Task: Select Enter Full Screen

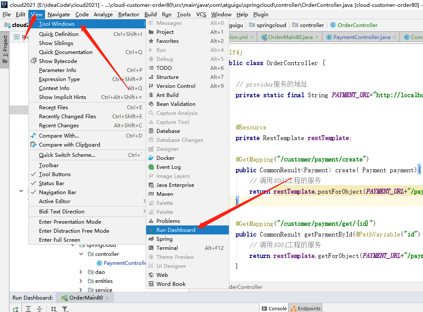Action: click(87, 240)
